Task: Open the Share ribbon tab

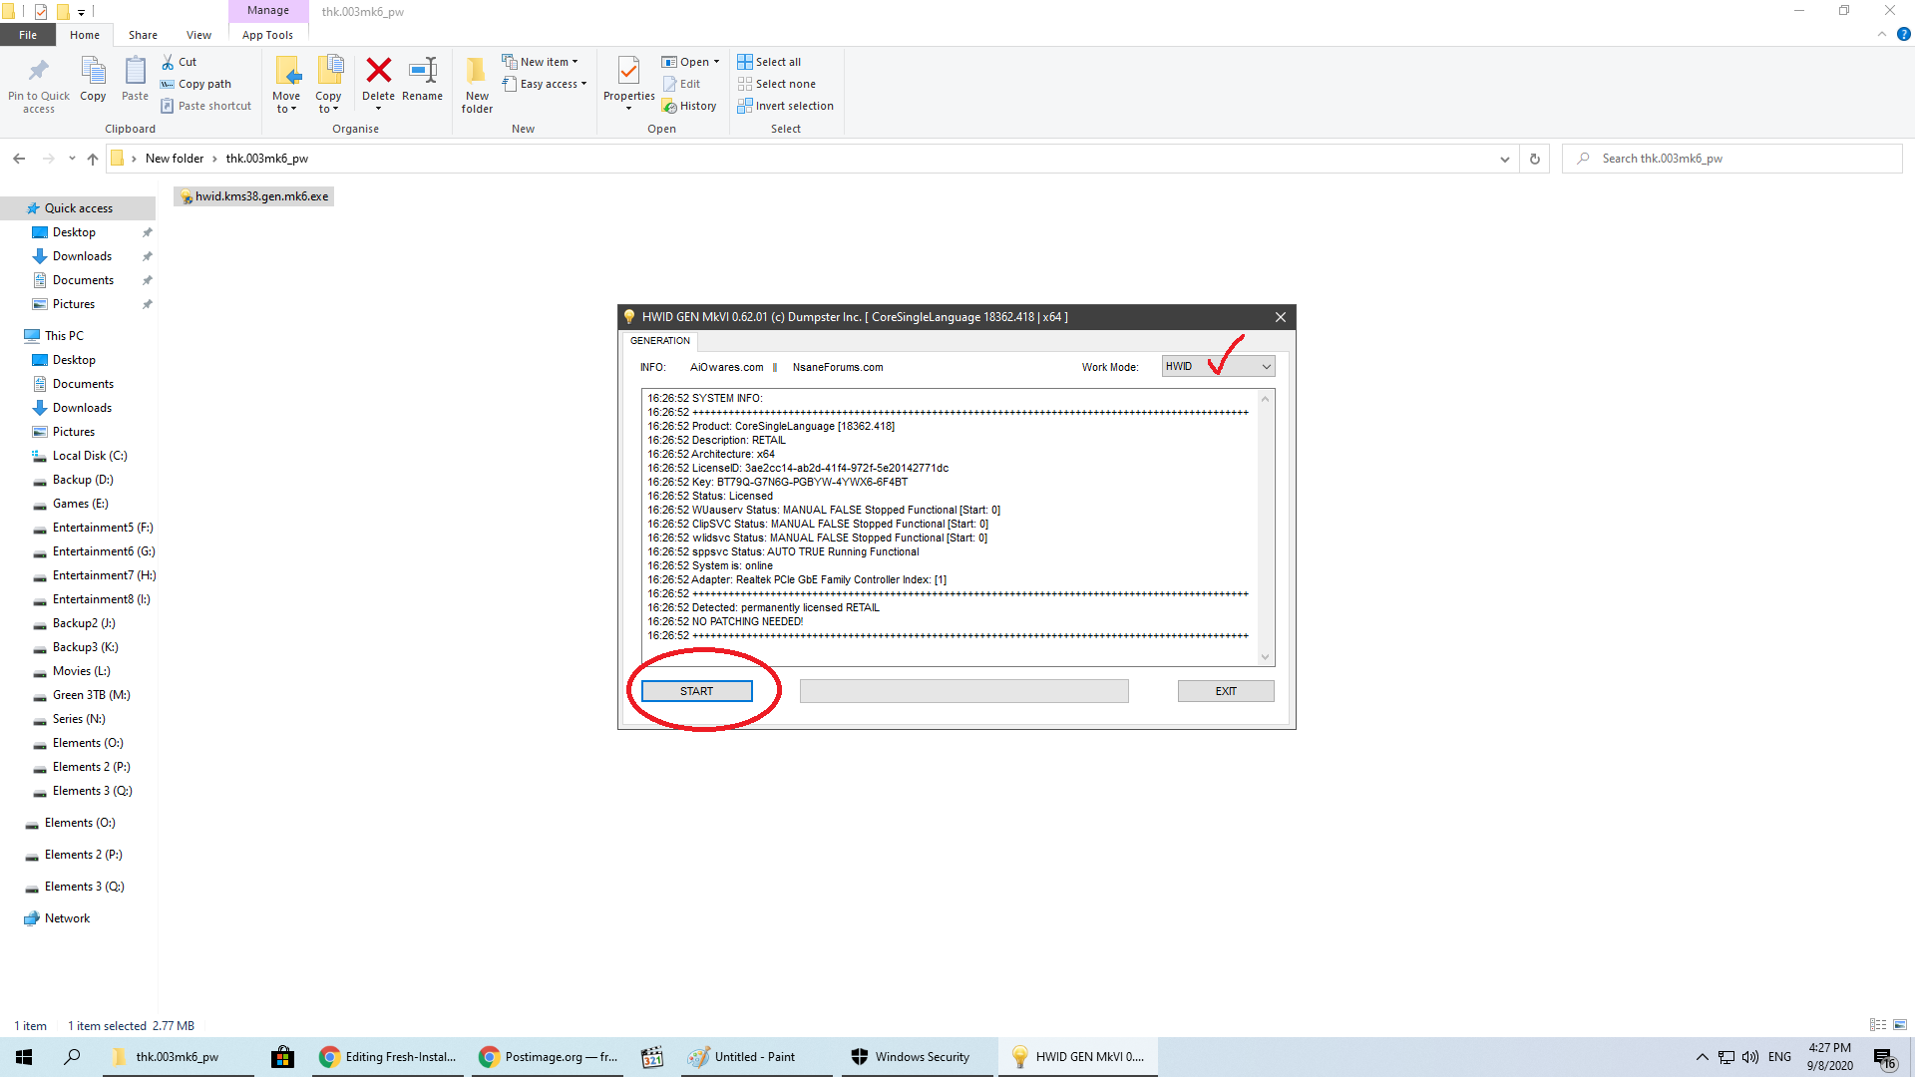Action: click(x=143, y=35)
